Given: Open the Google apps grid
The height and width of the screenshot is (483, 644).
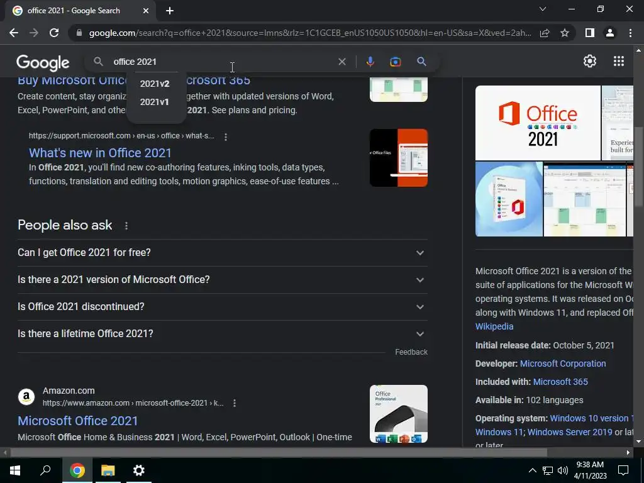Looking at the screenshot, I should tap(619, 61).
